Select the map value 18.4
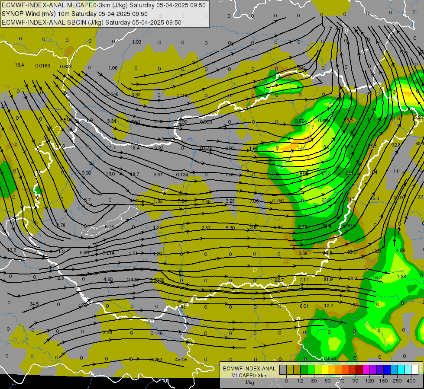Image resolution: width=424 pixels, height=389 pixels. tap(135, 148)
